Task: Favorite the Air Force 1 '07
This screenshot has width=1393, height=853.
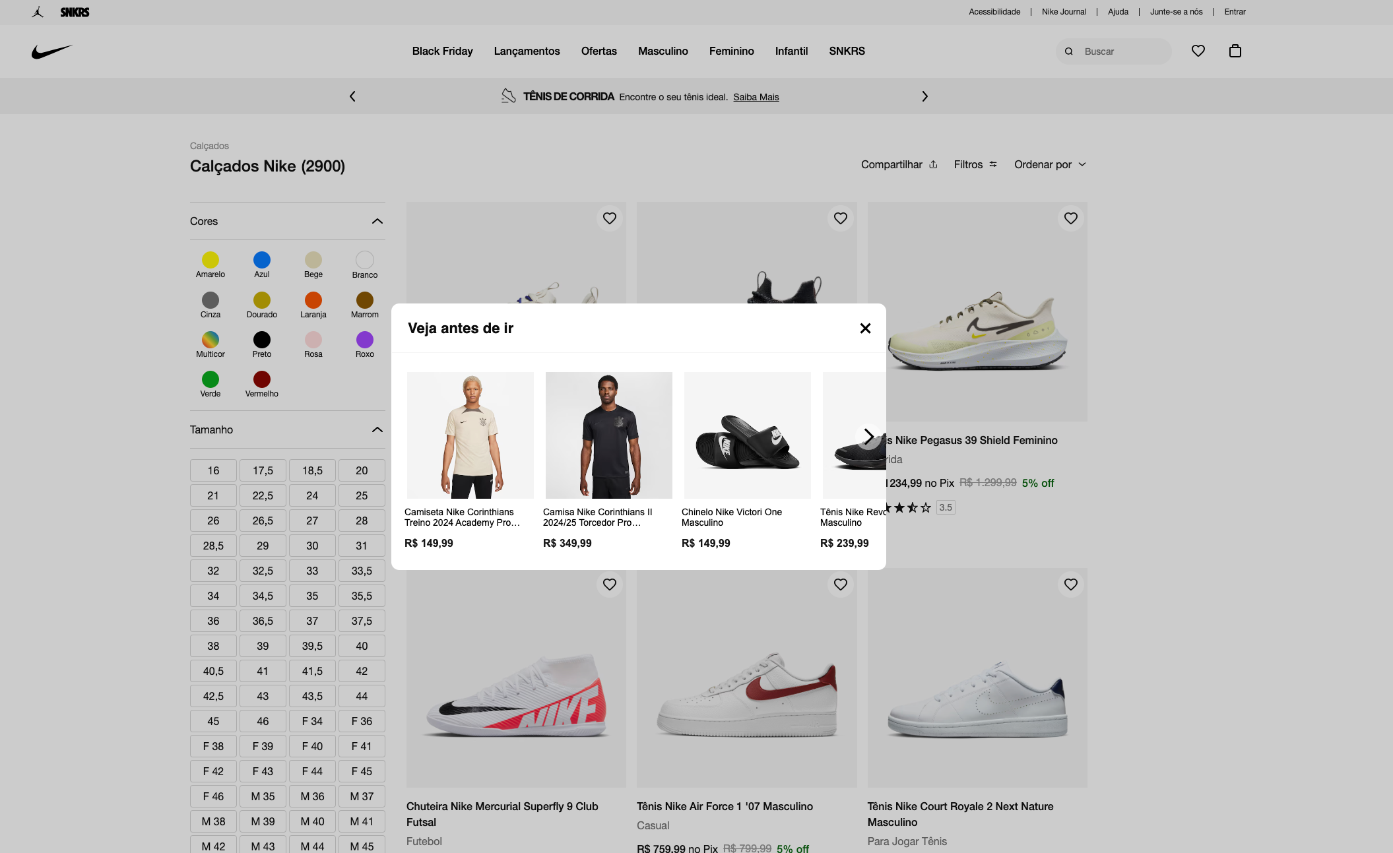Action: coord(841,584)
